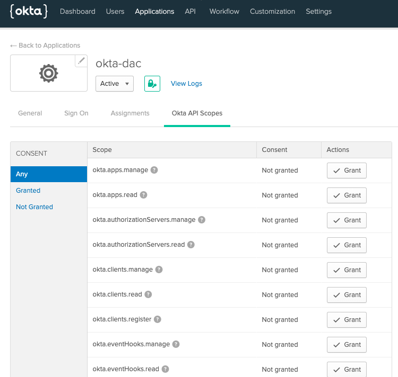Open the Users menu

pos(115,12)
